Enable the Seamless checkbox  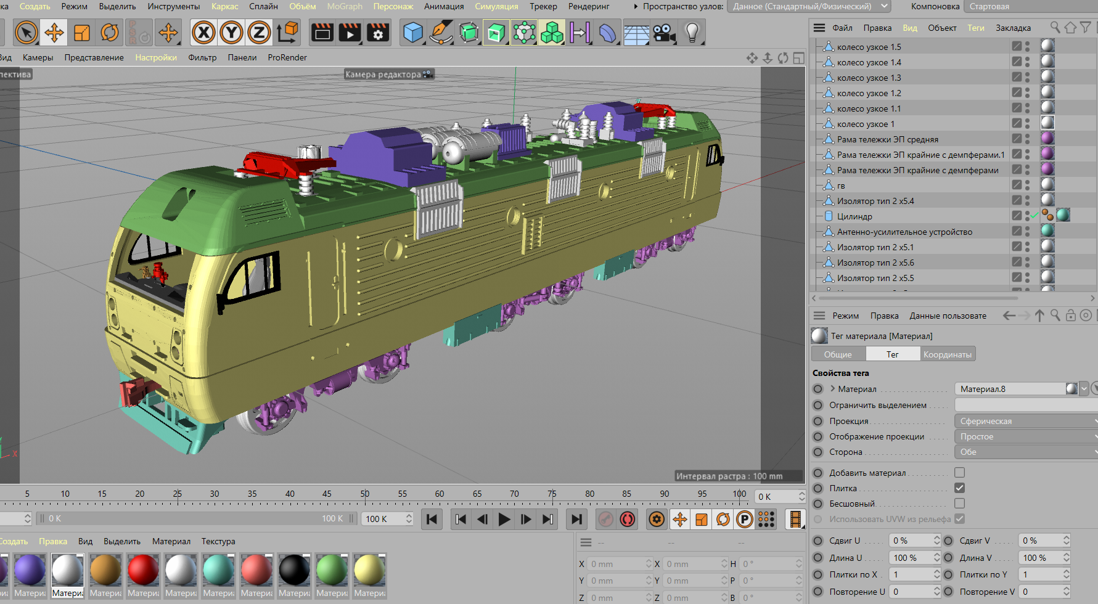pyautogui.click(x=959, y=504)
